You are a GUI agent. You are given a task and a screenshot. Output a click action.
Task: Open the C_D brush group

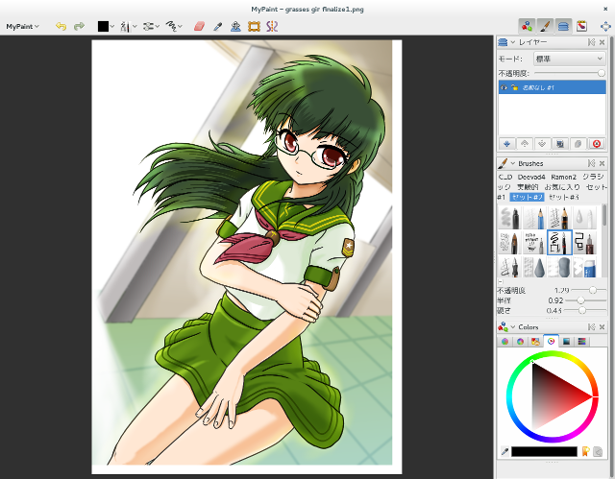[x=505, y=177]
